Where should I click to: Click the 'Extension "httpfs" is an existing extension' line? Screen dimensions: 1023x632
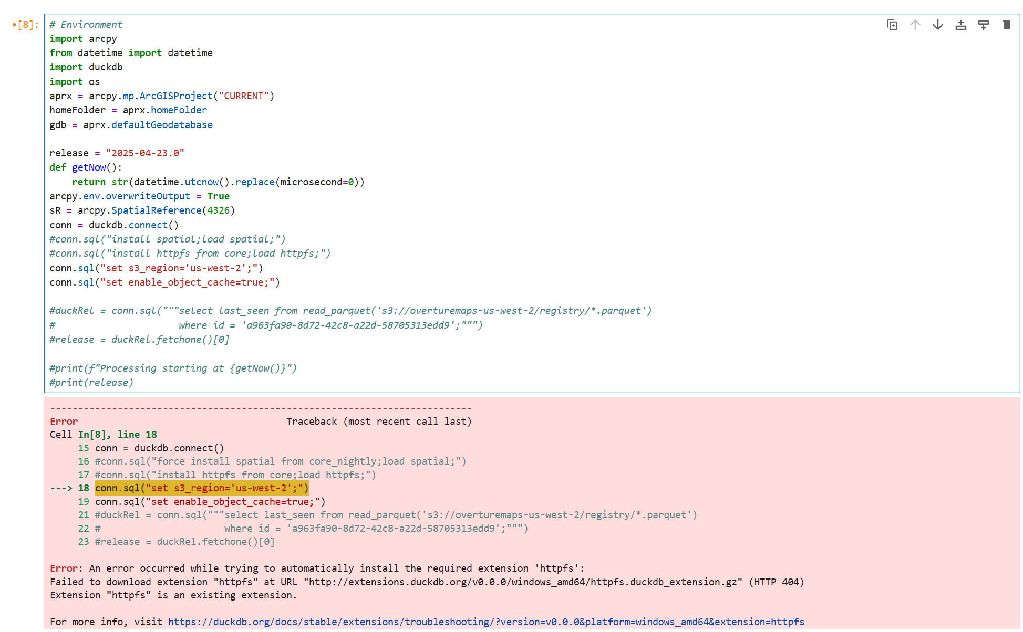(x=173, y=595)
